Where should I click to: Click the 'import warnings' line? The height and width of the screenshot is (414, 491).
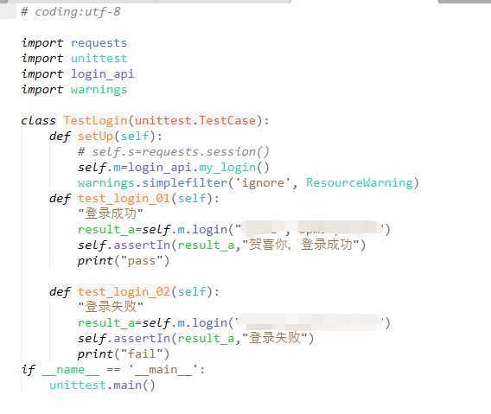click(74, 90)
